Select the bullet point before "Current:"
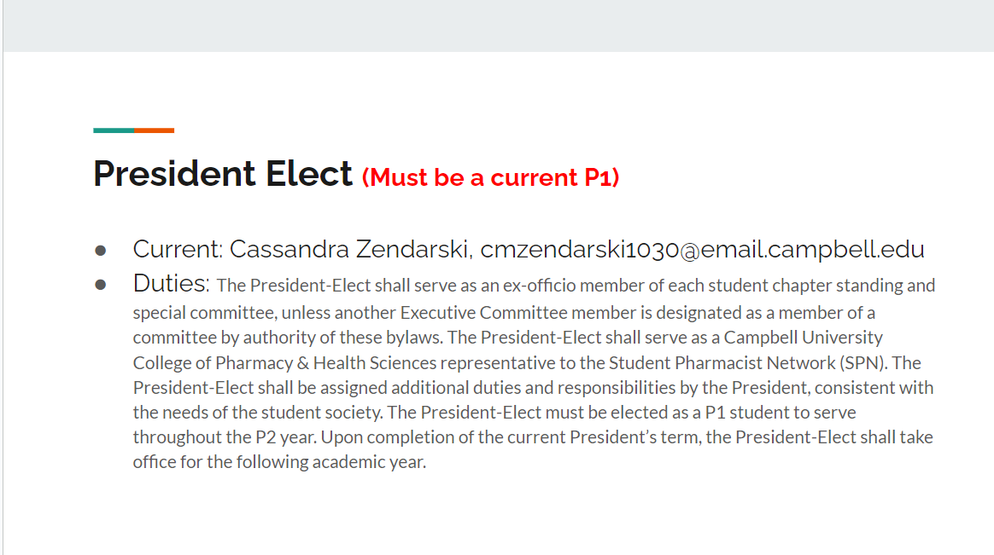Viewport: 994px width, 555px height. [x=100, y=251]
